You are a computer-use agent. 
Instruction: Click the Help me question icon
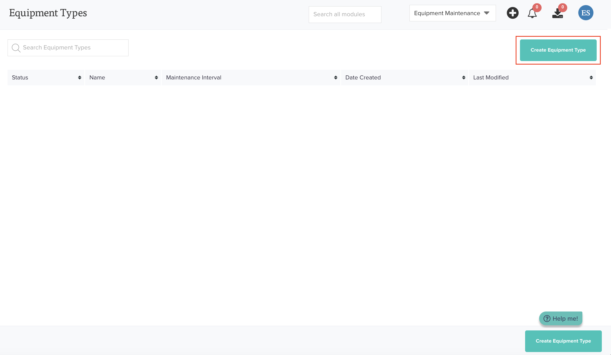coord(547,319)
